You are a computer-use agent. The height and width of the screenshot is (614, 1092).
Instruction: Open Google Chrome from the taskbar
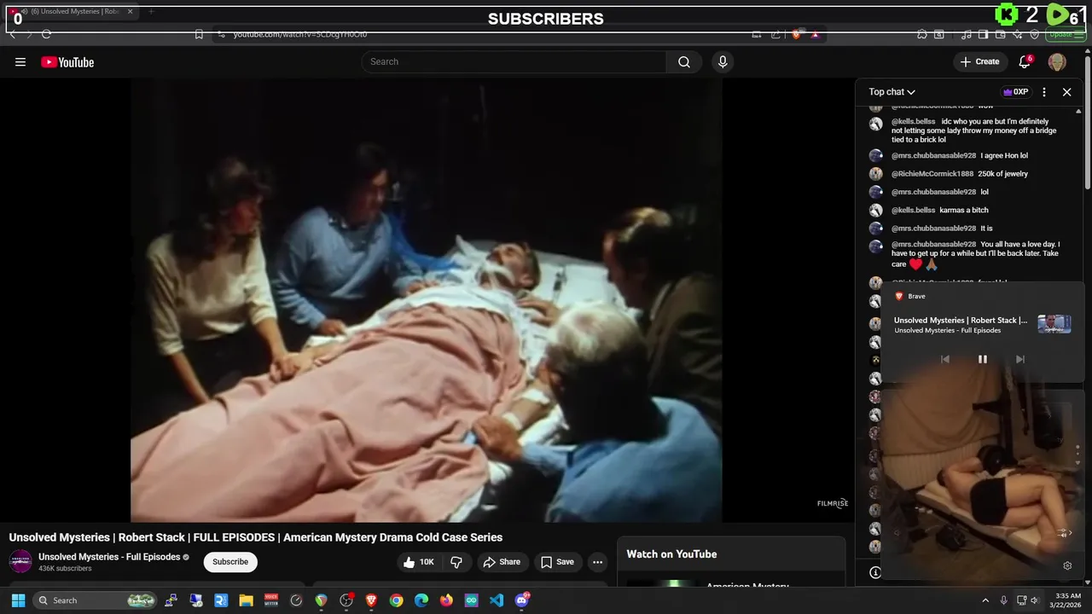(396, 600)
